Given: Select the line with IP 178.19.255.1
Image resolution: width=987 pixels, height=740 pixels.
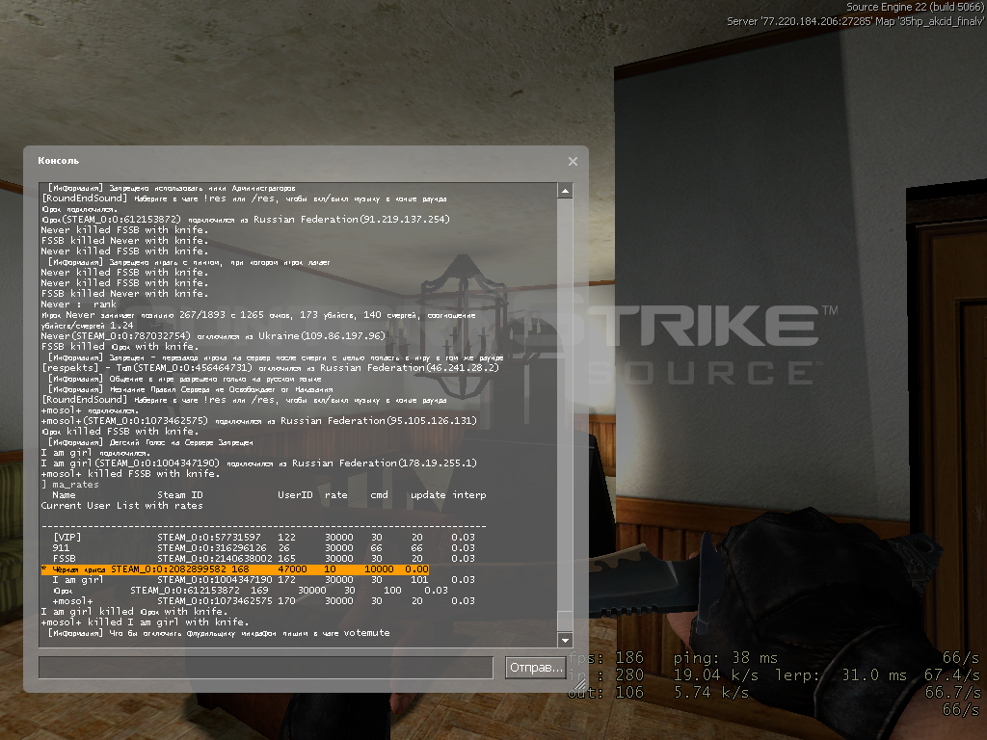Looking at the screenshot, I should 258,463.
